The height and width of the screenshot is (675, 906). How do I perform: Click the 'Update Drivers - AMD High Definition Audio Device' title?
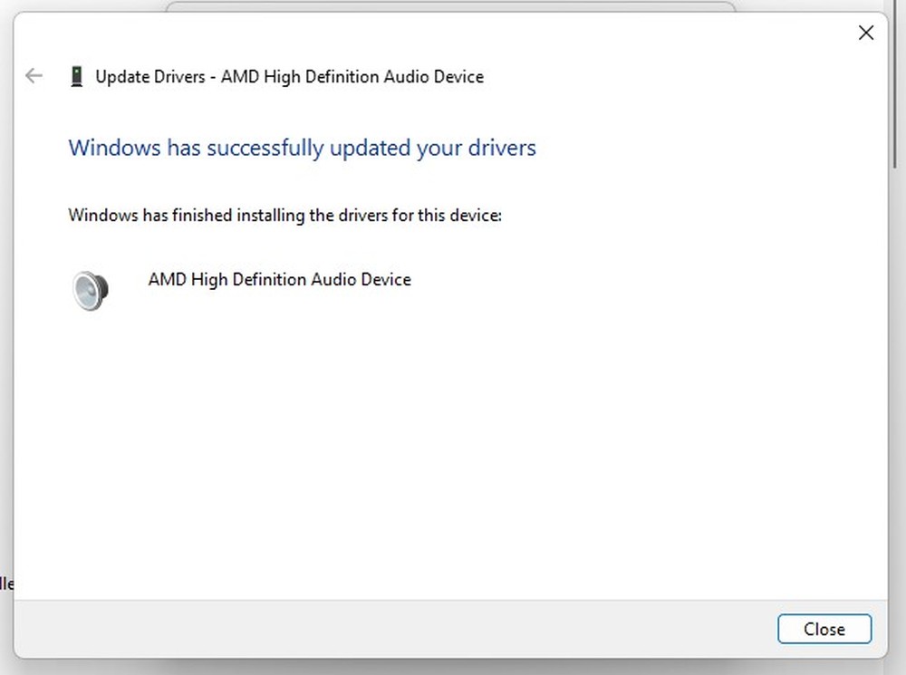tap(290, 77)
